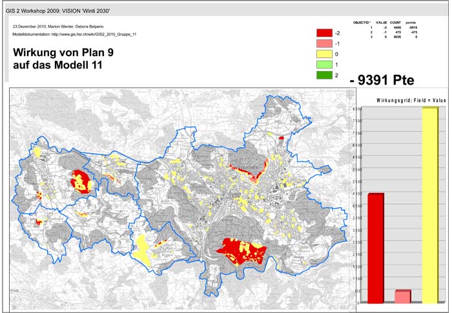Viewport: 452px width, 313px height.
Task: Click the yellow 0 legend swatch
Action: click(x=324, y=54)
